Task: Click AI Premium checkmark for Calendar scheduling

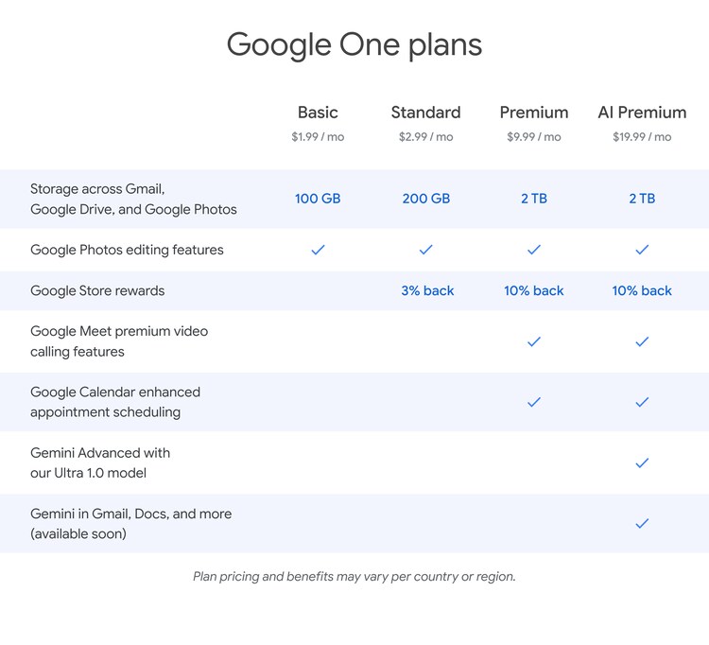Action: coord(642,402)
